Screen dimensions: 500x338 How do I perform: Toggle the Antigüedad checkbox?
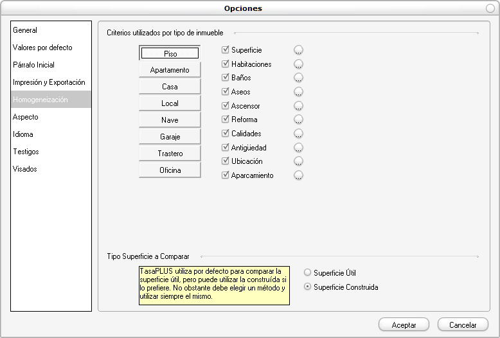point(226,148)
